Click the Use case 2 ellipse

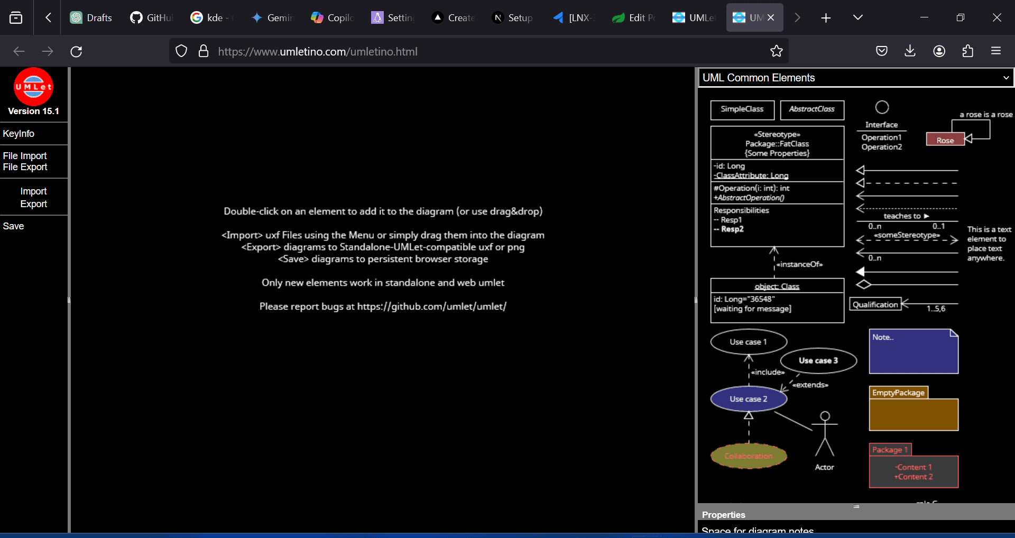[x=749, y=399]
